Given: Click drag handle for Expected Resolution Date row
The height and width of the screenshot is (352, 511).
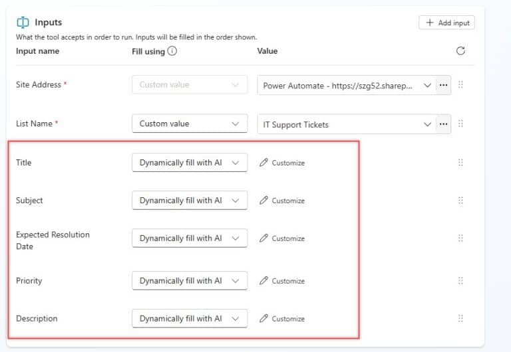Looking at the screenshot, I should click(x=460, y=238).
